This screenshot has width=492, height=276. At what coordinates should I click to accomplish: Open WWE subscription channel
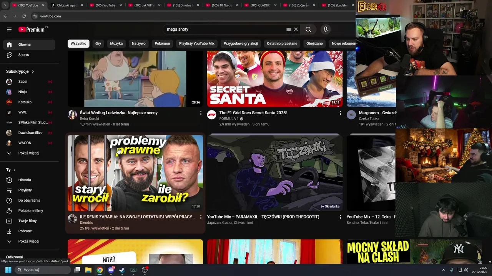29,112
